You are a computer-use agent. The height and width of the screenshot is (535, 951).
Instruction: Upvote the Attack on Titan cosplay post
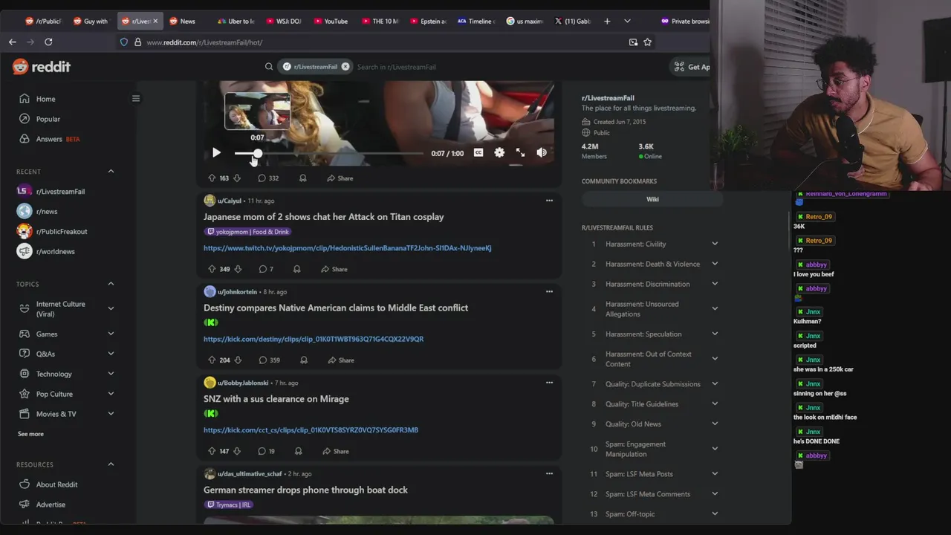(212, 269)
